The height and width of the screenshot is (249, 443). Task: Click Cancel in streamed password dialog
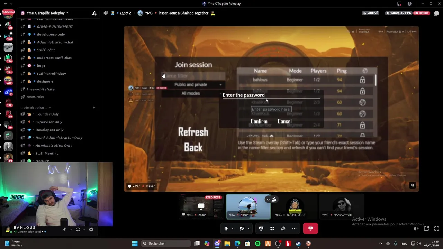pyautogui.click(x=284, y=121)
